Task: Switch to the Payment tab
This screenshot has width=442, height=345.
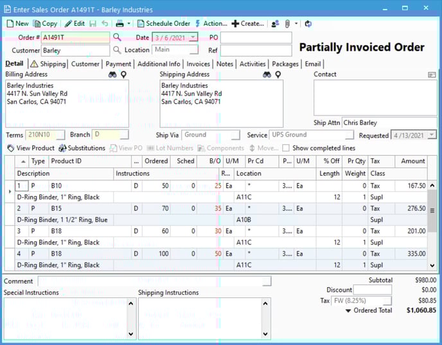Action: pos(118,64)
